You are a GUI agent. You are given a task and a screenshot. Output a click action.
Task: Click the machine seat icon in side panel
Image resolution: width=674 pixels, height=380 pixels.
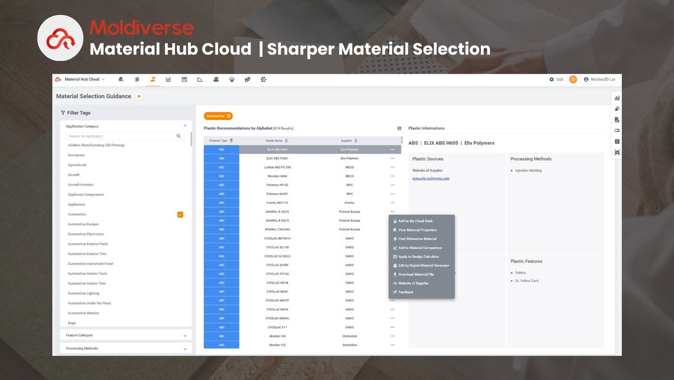617,119
